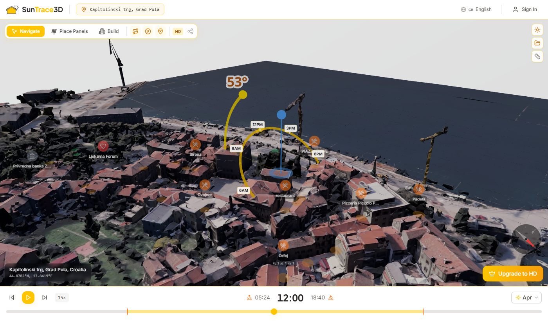Select the sun path route icon

pos(135,31)
